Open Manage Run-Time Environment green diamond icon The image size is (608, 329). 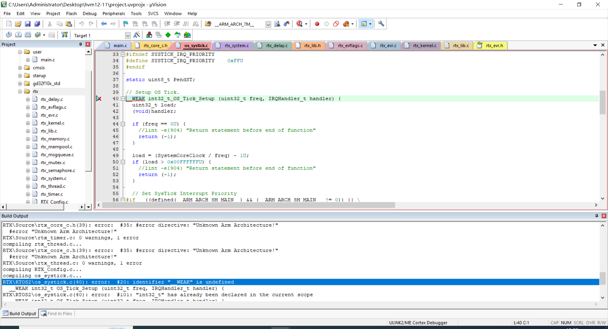coord(168,35)
